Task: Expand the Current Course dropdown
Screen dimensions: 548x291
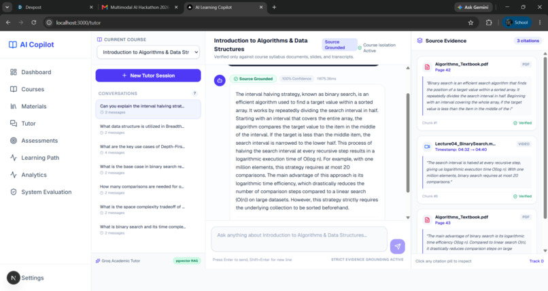Action: tap(148, 52)
